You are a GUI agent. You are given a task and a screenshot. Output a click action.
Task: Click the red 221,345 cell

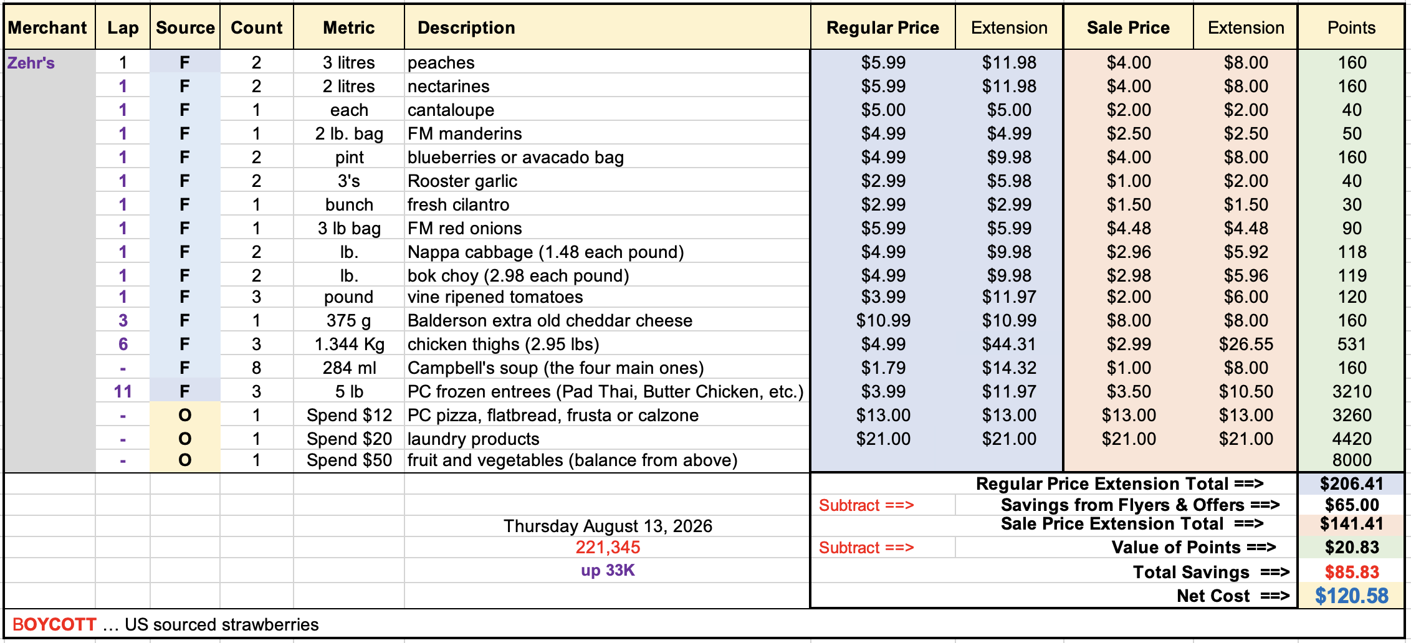pyautogui.click(x=607, y=547)
